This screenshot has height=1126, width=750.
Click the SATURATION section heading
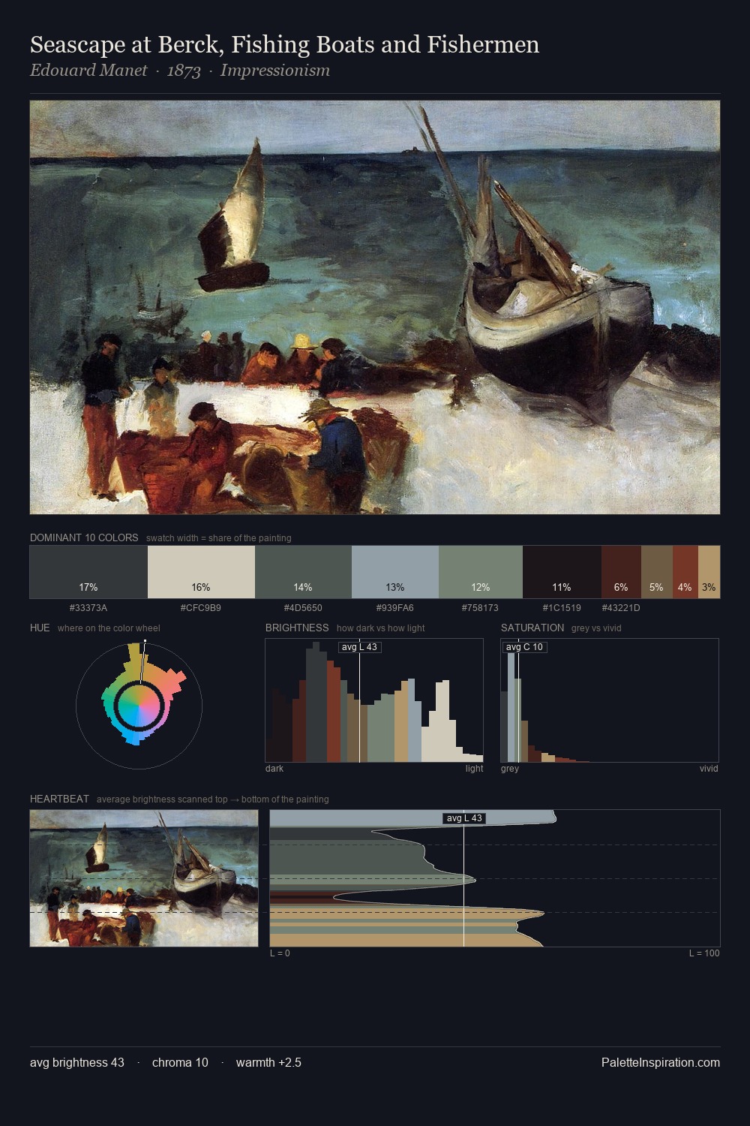click(532, 628)
